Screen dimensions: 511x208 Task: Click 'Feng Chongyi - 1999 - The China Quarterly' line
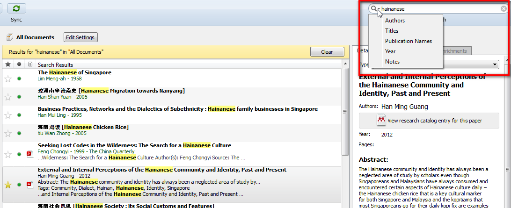pyautogui.click(x=86, y=152)
